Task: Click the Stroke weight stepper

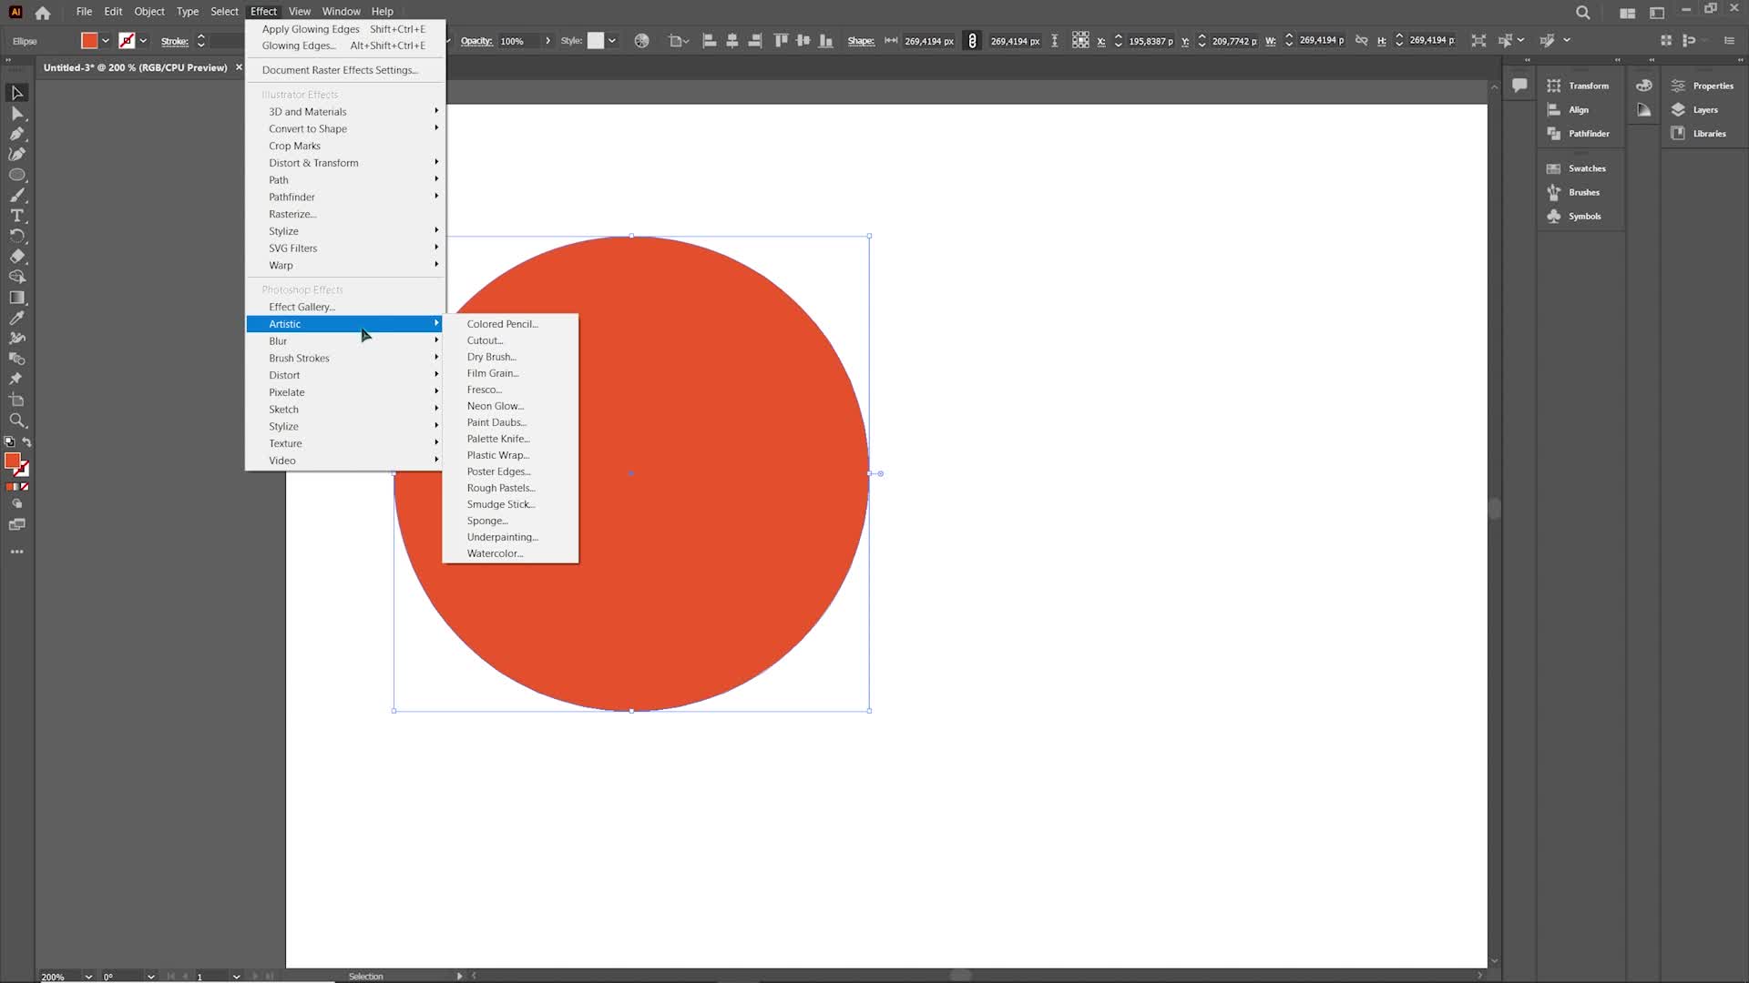Action: [201, 41]
